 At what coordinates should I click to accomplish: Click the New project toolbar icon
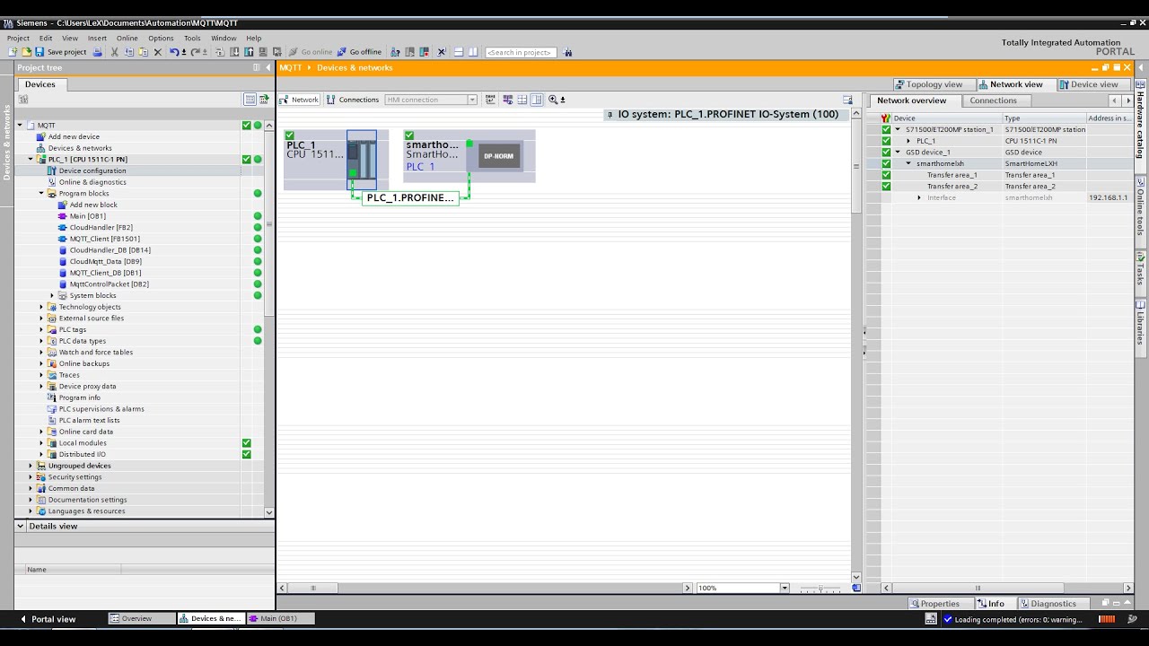tap(13, 52)
